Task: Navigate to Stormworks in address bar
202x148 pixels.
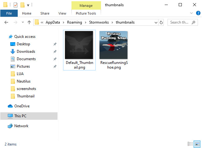Action: coord(99,22)
